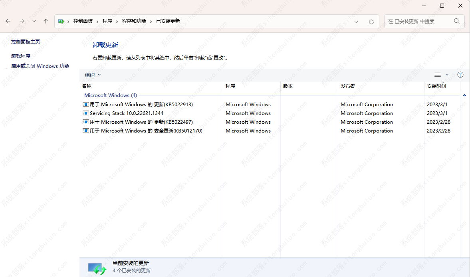Image resolution: width=470 pixels, height=277 pixels.
Task: Open the help question mark icon
Action: coord(460,75)
